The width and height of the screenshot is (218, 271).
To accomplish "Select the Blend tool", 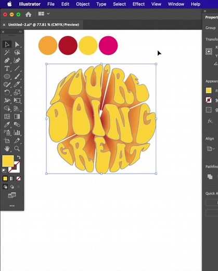I will coord(17,125).
